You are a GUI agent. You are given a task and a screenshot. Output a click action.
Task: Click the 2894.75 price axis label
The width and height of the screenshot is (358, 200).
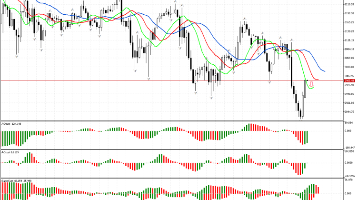(x=349, y=112)
